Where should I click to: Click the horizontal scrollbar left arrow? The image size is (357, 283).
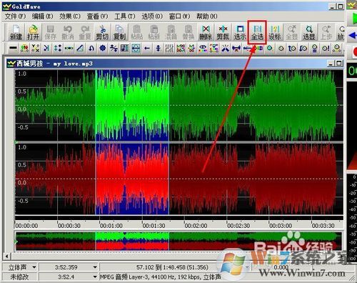(7, 257)
